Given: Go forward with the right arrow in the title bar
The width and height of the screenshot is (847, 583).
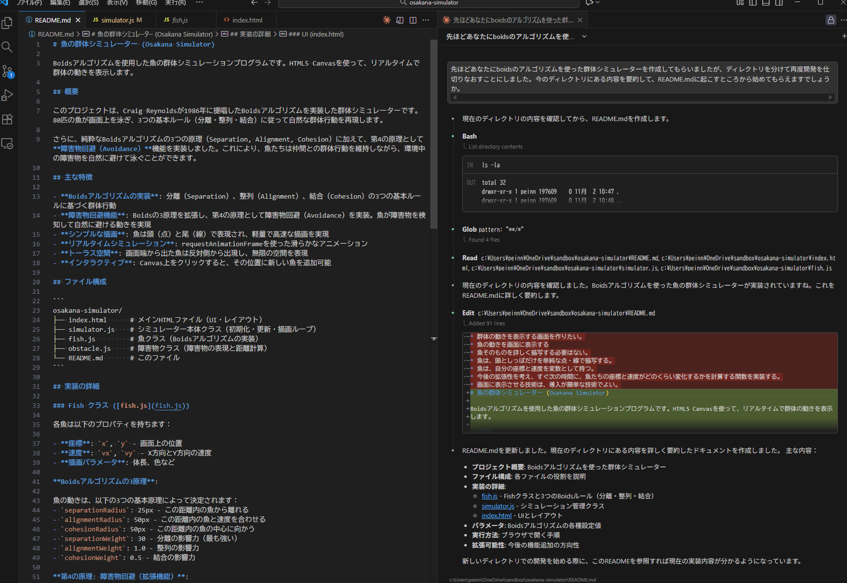Looking at the screenshot, I should pyautogui.click(x=268, y=3).
